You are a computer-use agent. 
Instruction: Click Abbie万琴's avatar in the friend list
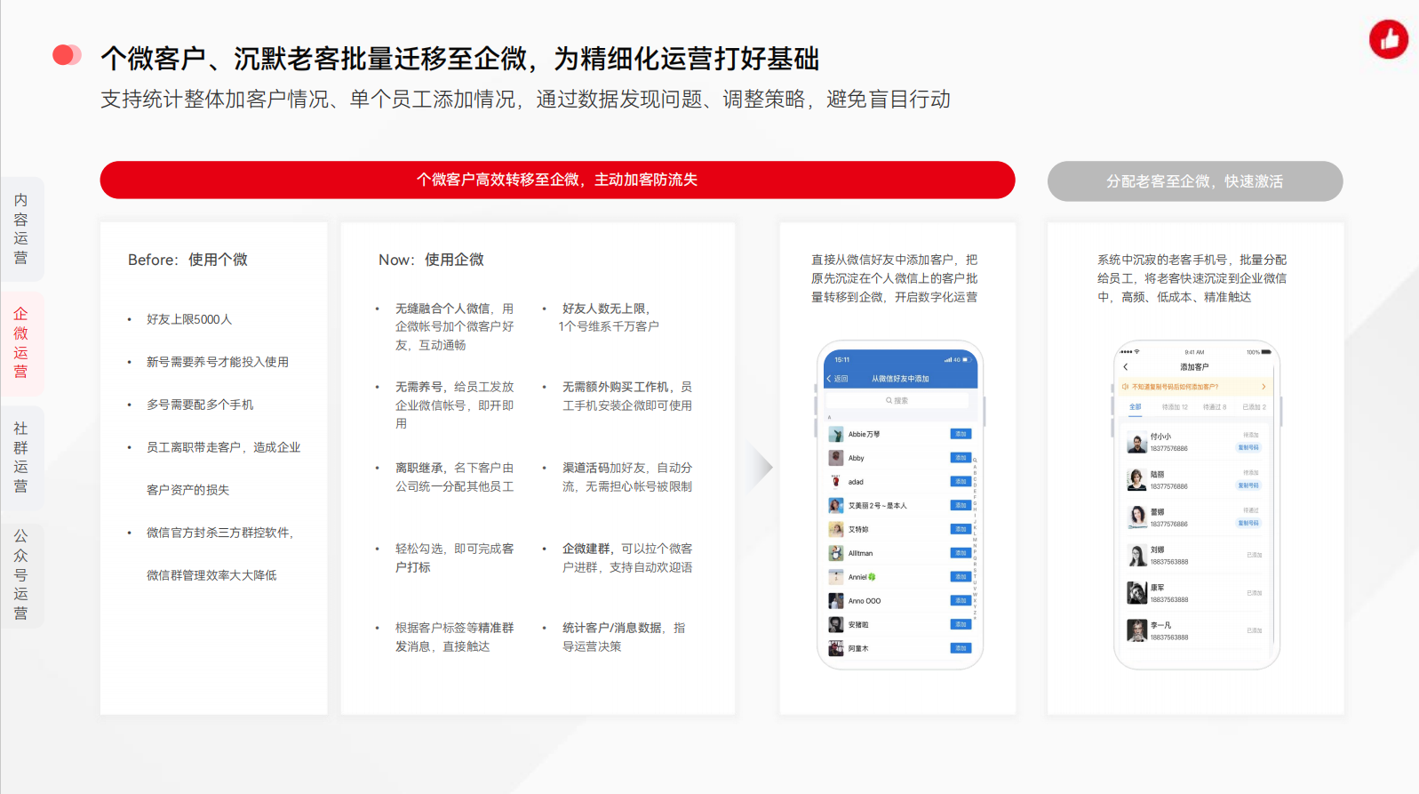(836, 434)
